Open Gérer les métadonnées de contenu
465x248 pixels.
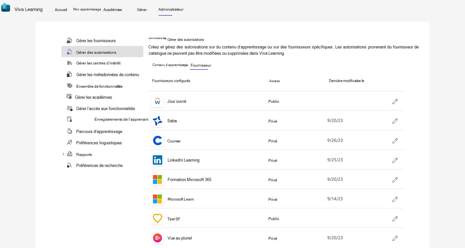pyautogui.click(x=107, y=74)
